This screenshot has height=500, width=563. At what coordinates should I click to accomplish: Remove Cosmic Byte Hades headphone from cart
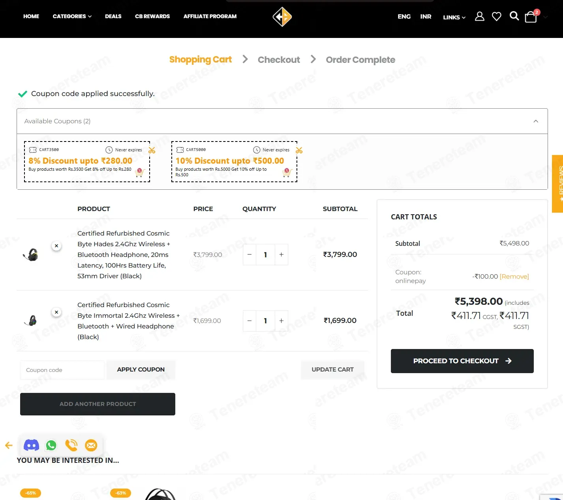(x=56, y=246)
